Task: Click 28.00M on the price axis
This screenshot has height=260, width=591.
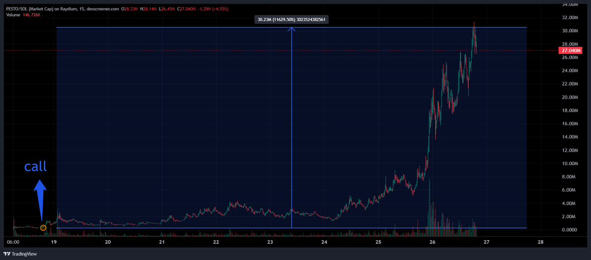Action: 569,44
